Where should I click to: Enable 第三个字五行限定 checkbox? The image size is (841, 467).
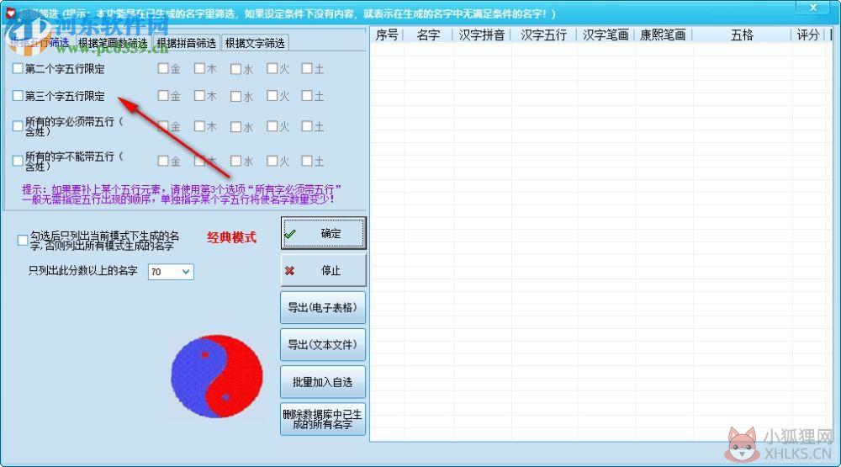coord(18,96)
